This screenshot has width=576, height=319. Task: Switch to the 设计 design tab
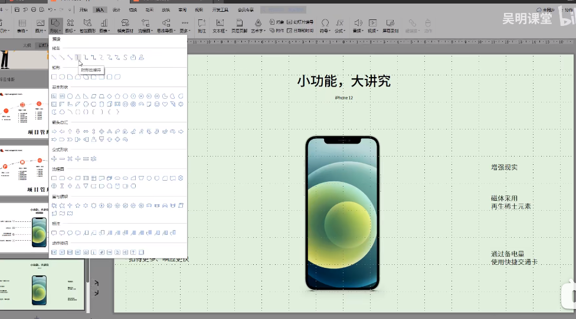116,10
